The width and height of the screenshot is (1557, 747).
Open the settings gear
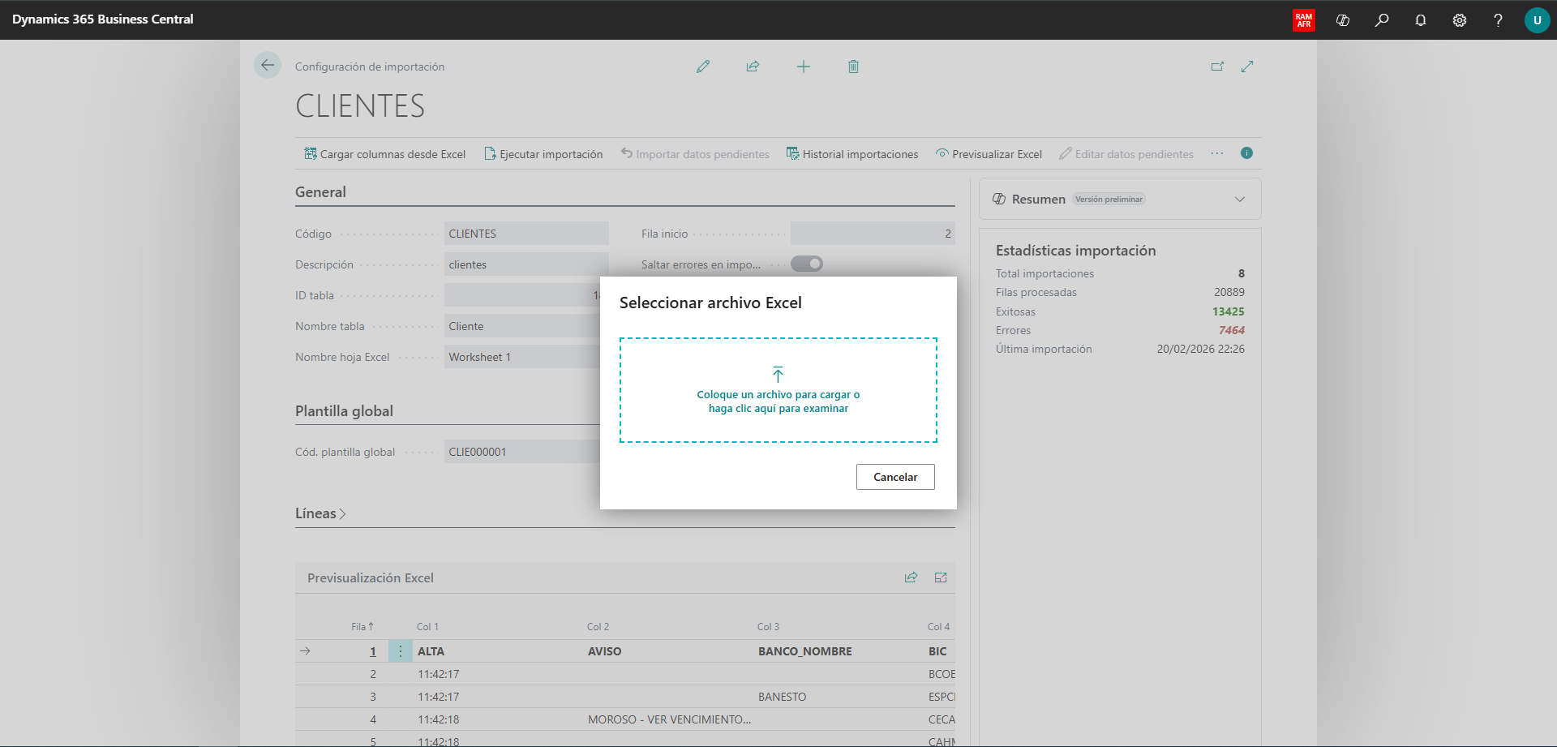1460,20
